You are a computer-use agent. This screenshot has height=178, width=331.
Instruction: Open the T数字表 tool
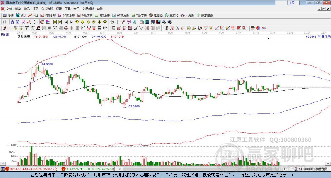click(139, 16)
